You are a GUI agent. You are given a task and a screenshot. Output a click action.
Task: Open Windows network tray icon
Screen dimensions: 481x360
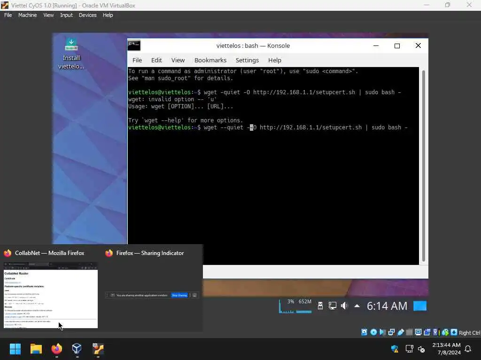point(409,349)
